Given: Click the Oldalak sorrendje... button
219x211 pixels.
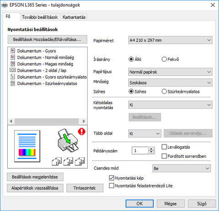Looking at the screenshot, I should point(188,133).
